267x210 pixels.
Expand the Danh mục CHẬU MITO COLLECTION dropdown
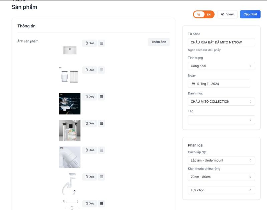point(221,101)
